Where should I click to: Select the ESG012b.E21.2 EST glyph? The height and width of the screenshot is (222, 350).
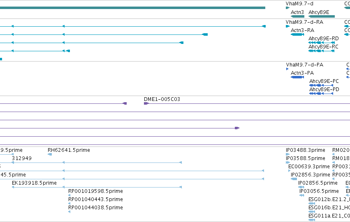coord(312,204)
